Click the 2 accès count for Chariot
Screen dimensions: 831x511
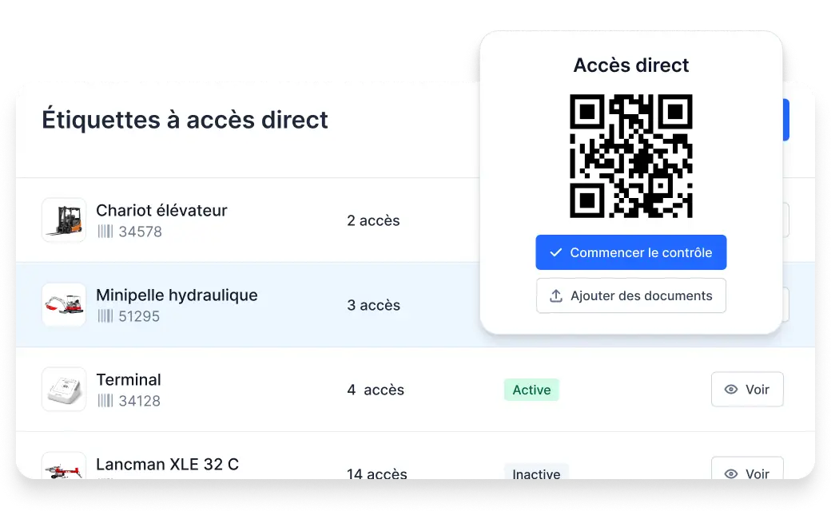point(373,220)
